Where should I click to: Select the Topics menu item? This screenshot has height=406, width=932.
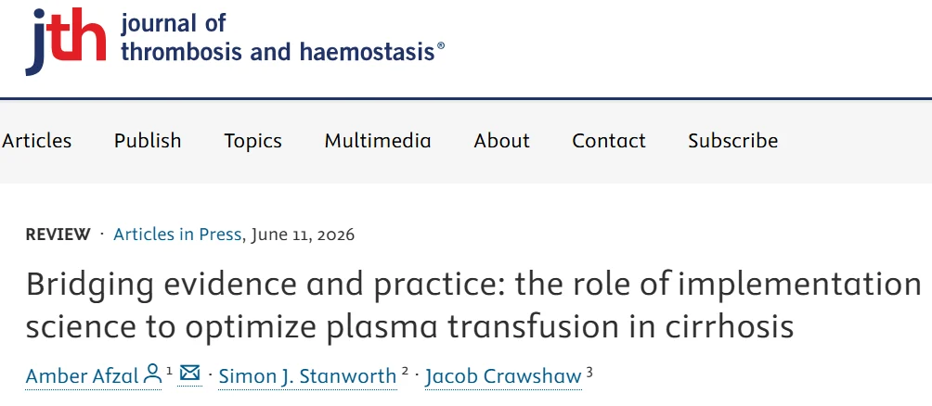[252, 141]
